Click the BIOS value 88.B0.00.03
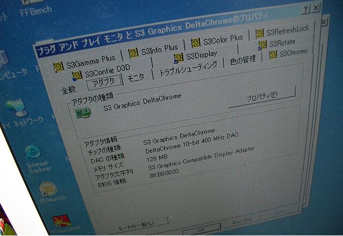343x236 pixels. [x=165, y=173]
